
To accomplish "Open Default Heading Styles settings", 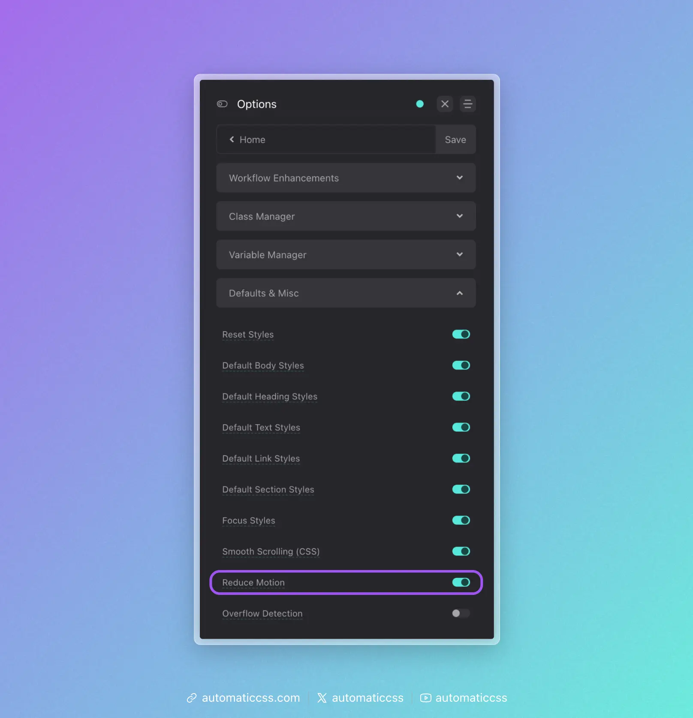I will (x=269, y=396).
